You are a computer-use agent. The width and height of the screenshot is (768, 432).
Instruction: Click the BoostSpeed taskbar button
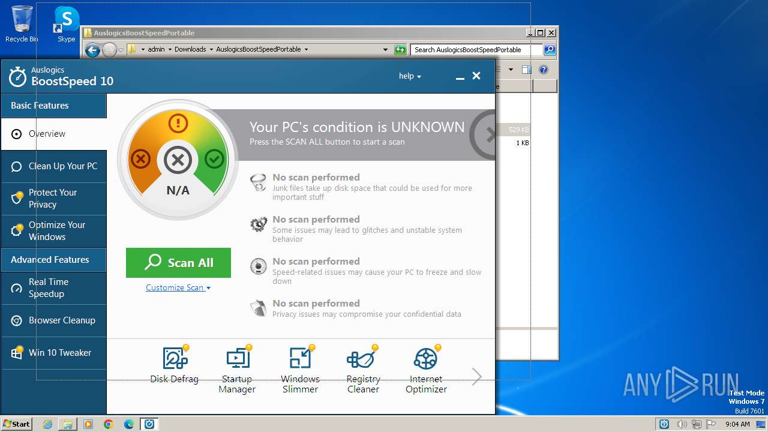coord(149,424)
